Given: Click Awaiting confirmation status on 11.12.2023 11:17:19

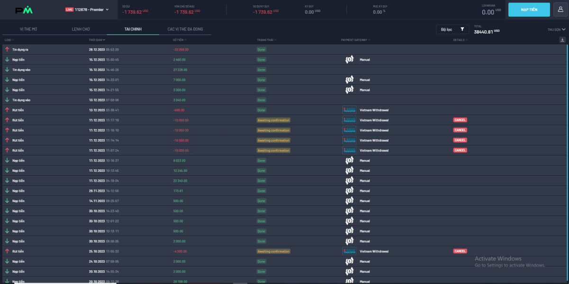Looking at the screenshot, I should (x=273, y=120).
